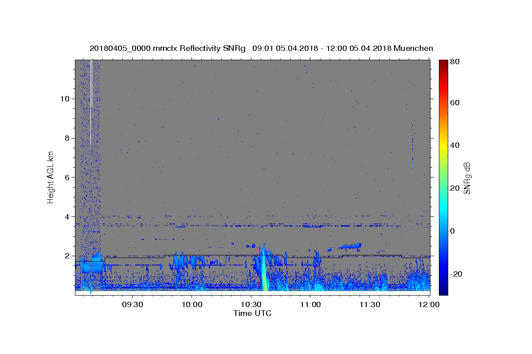Click the "Height AGL km" y-axis label

point(51,177)
